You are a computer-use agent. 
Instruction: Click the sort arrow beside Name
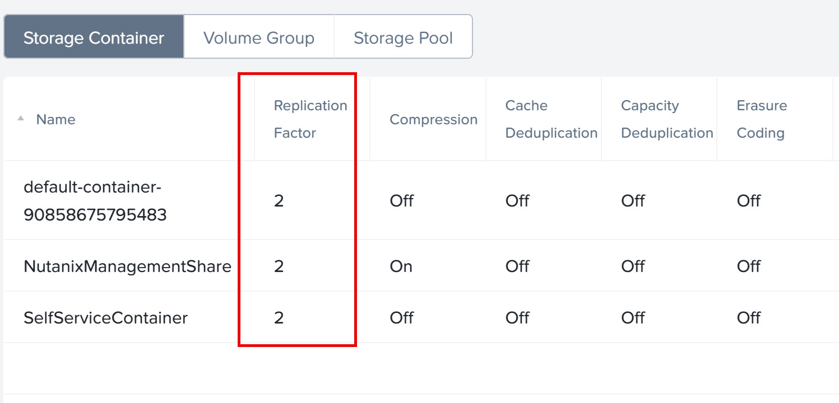click(x=21, y=119)
